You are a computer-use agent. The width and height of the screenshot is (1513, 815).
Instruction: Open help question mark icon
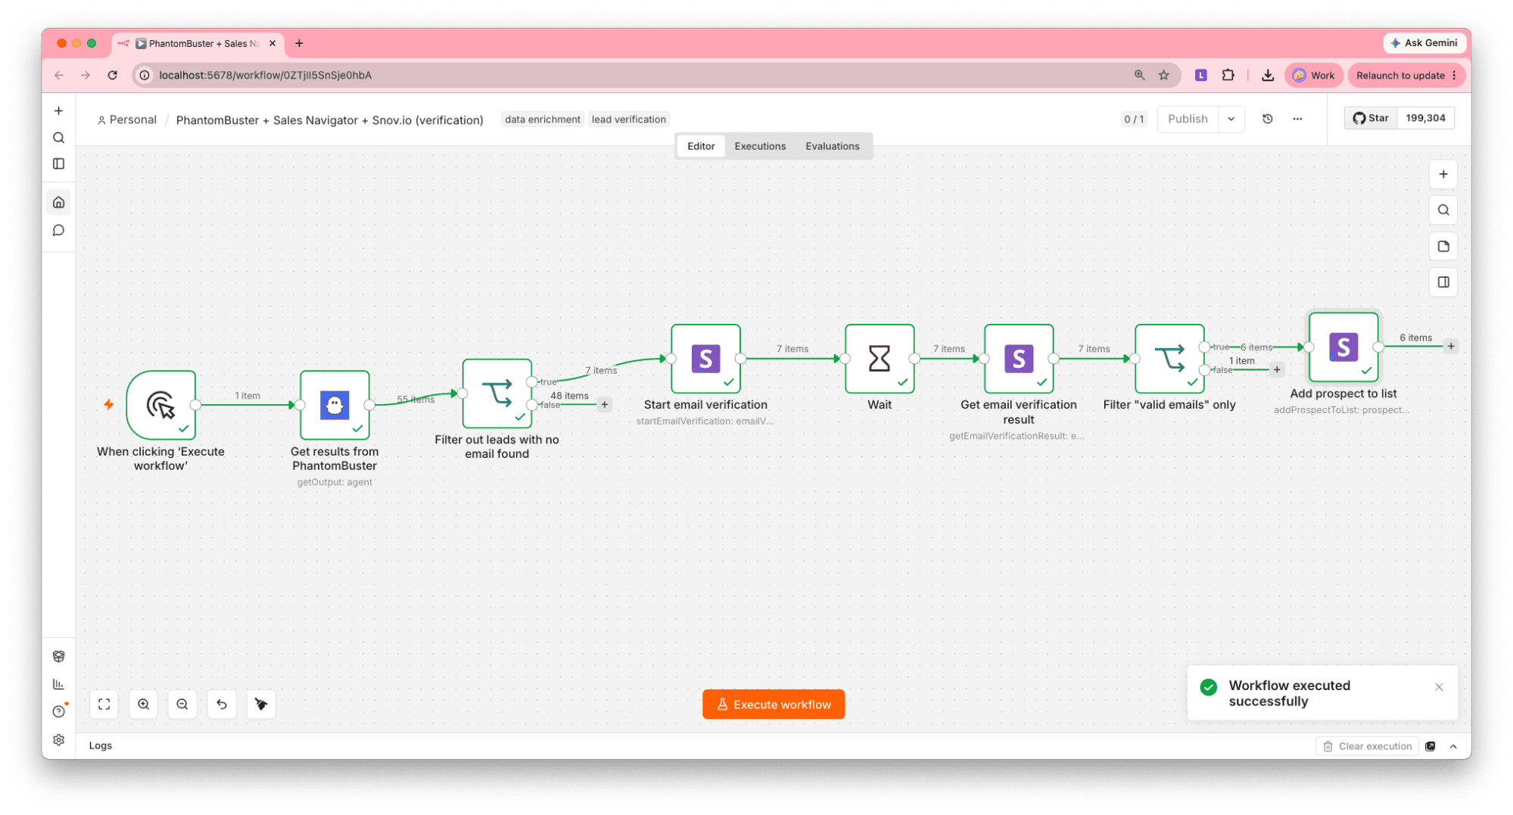58,712
